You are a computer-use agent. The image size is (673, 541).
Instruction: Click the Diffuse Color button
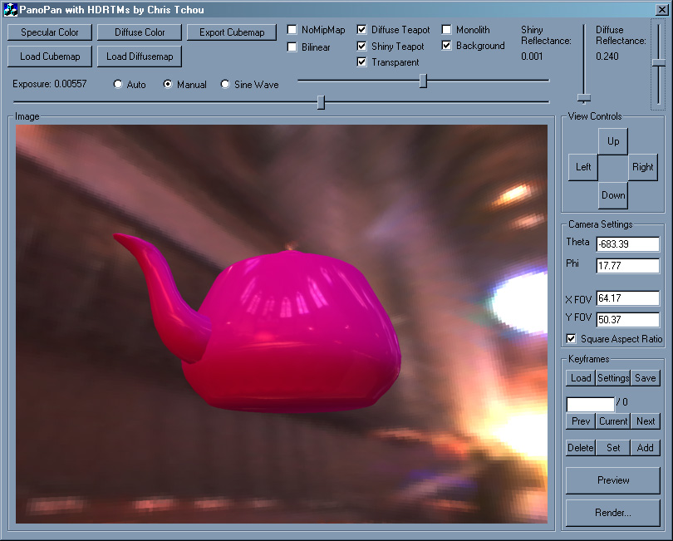(140, 32)
